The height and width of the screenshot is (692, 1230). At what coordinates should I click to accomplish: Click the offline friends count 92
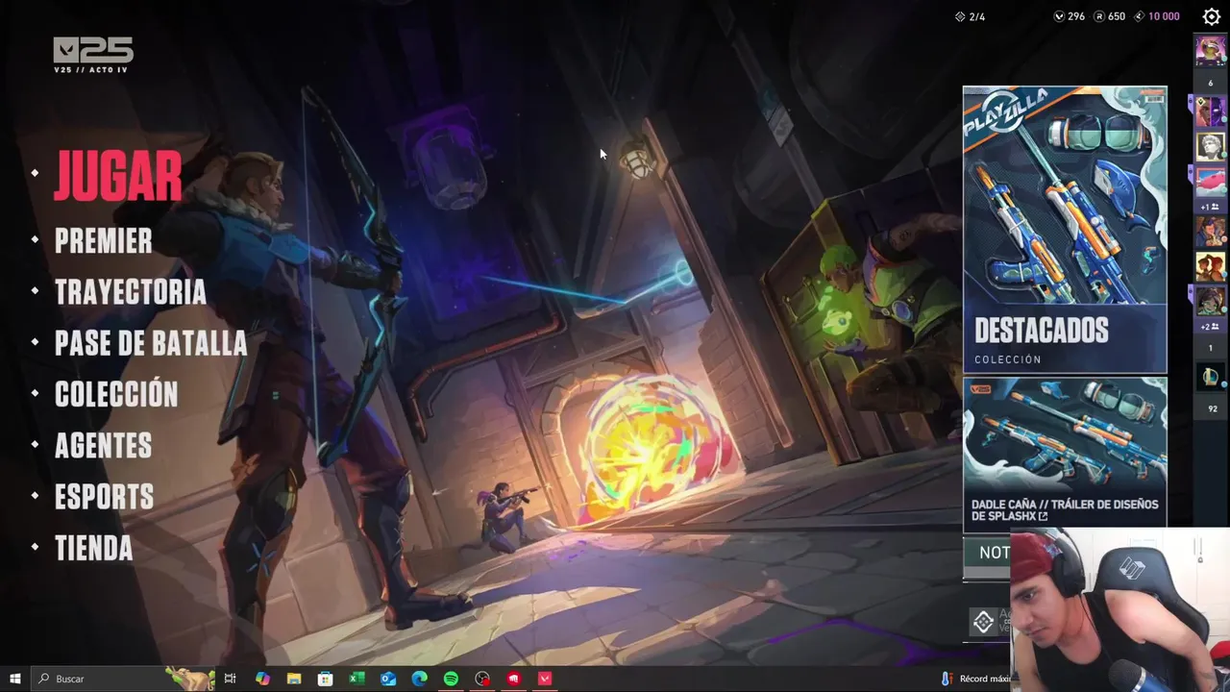pos(1212,408)
